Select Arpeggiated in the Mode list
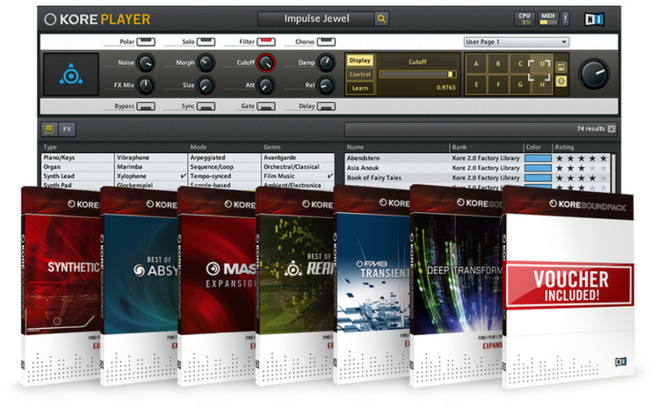Viewport: 659px width, 409px height. [x=224, y=158]
